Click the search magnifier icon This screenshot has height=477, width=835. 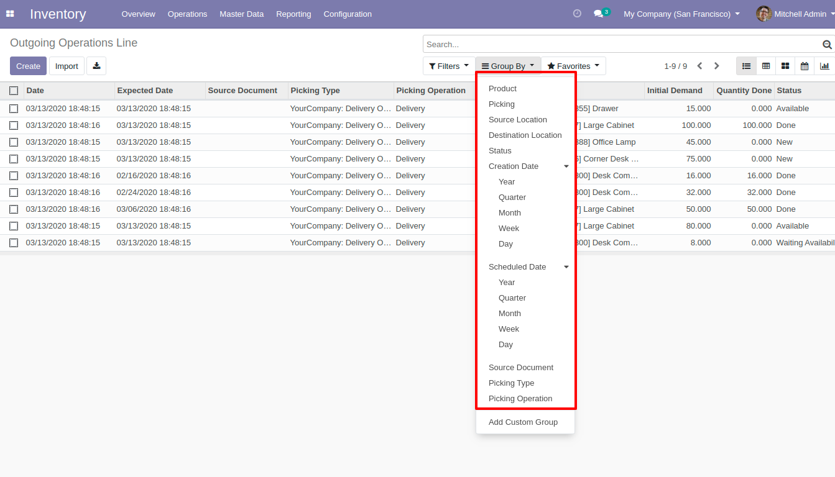[827, 44]
